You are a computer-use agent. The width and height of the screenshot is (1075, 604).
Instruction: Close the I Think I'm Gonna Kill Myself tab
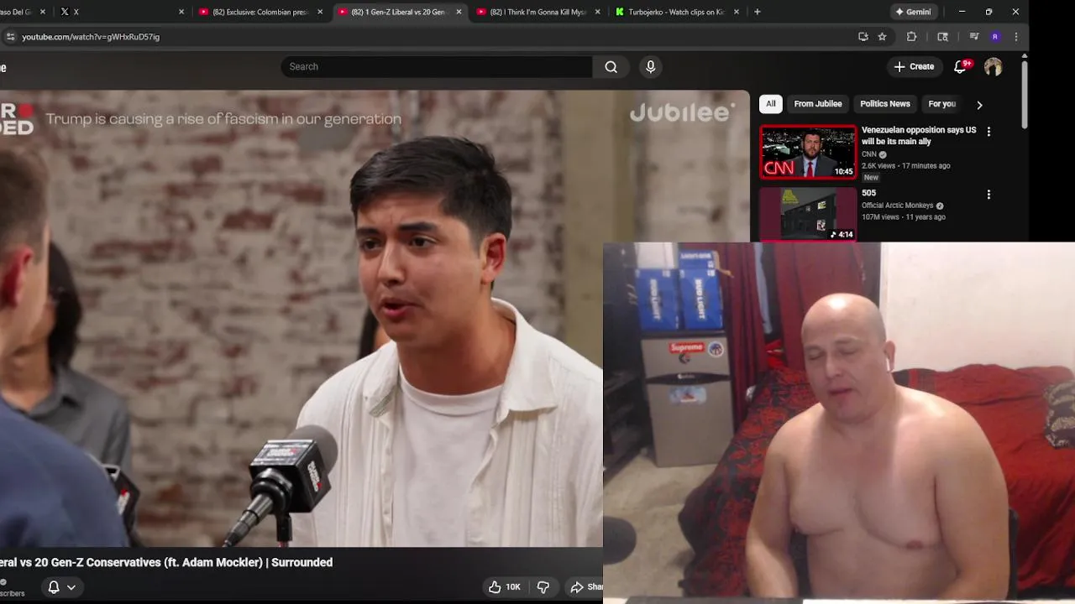[x=597, y=12]
